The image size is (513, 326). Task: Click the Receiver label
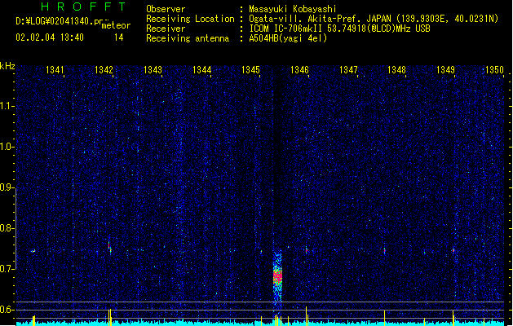(x=166, y=29)
